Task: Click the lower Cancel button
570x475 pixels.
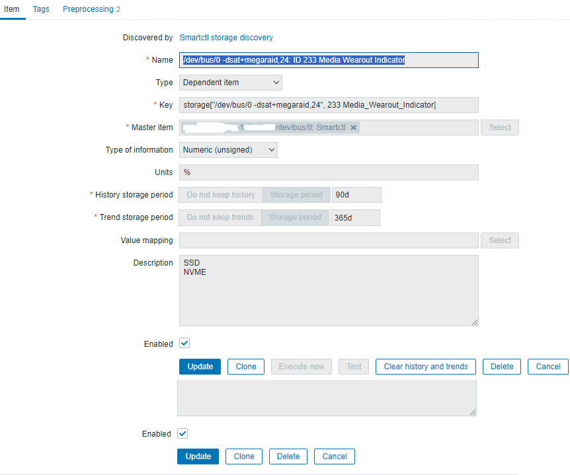Action: [335, 457]
